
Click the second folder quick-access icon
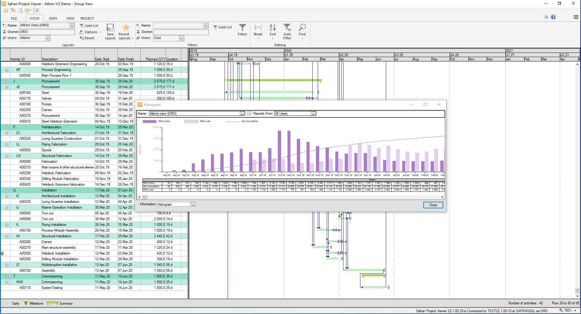tap(13, 11)
